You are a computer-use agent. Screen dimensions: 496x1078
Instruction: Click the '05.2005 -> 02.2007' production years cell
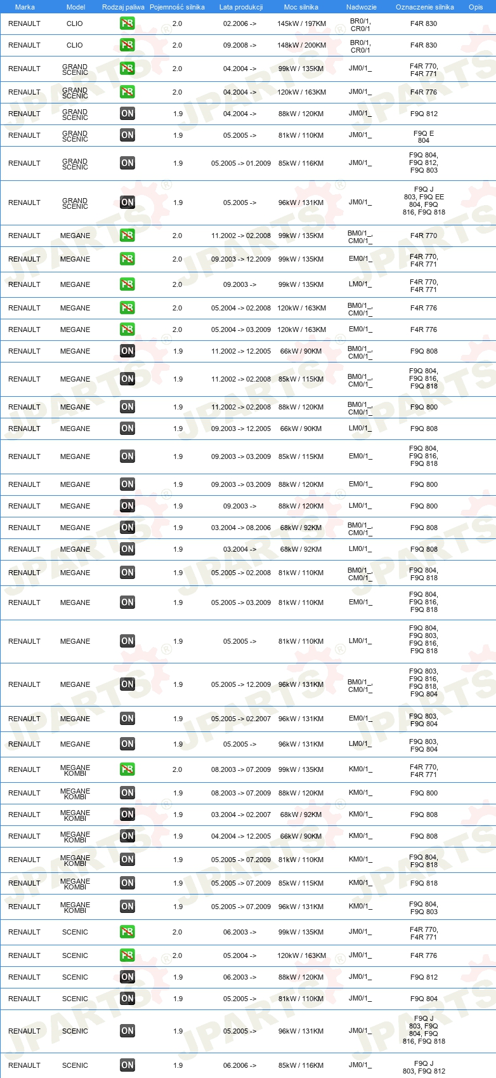click(x=241, y=719)
